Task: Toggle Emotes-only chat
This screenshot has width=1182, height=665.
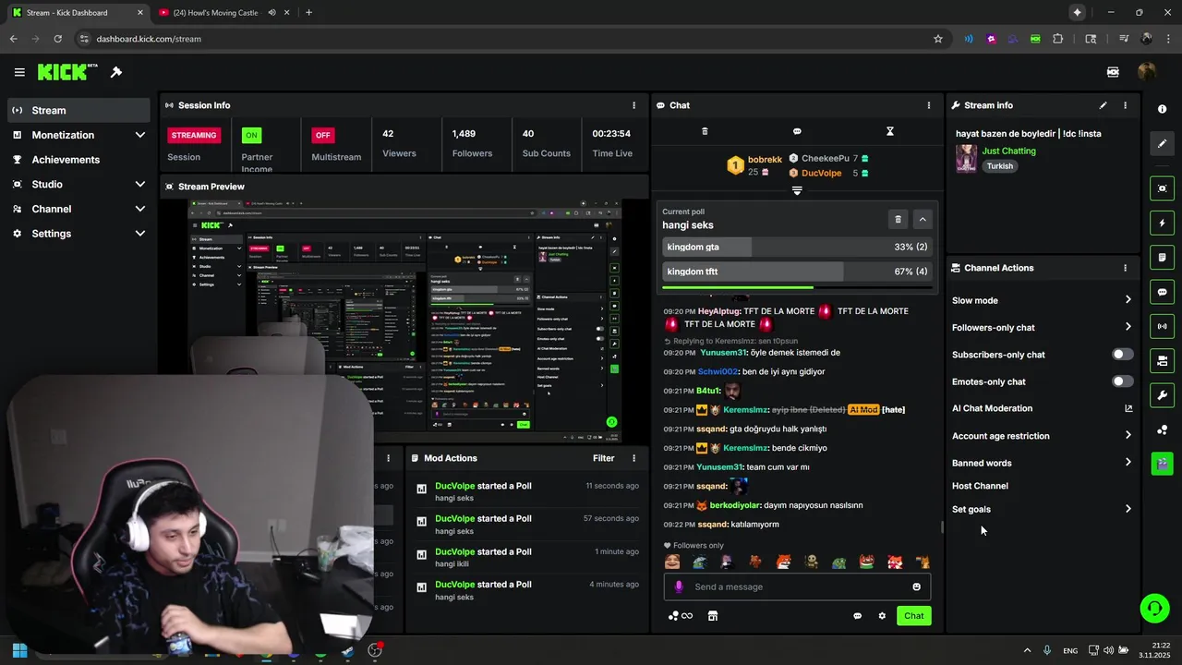Action: (1122, 381)
